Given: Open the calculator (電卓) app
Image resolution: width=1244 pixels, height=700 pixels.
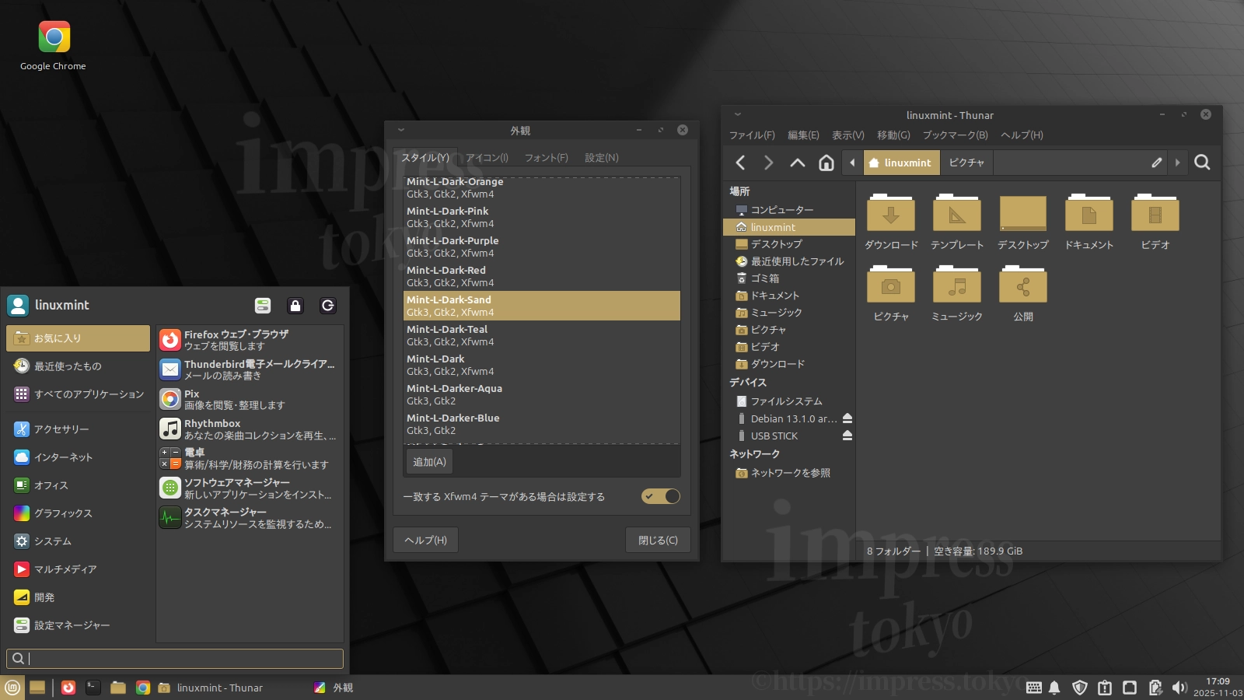Looking at the screenshot, I should 250,458.
